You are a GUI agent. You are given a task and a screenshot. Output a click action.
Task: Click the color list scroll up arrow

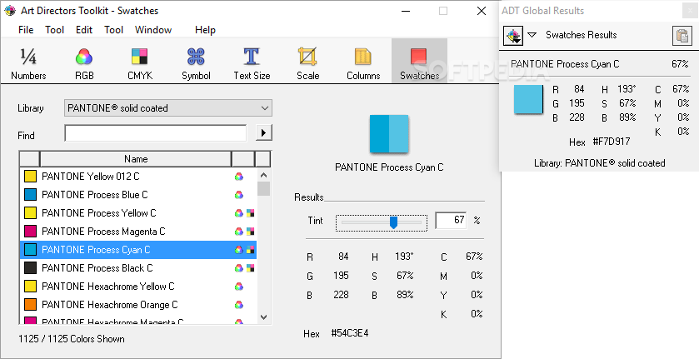pos(263,175)
